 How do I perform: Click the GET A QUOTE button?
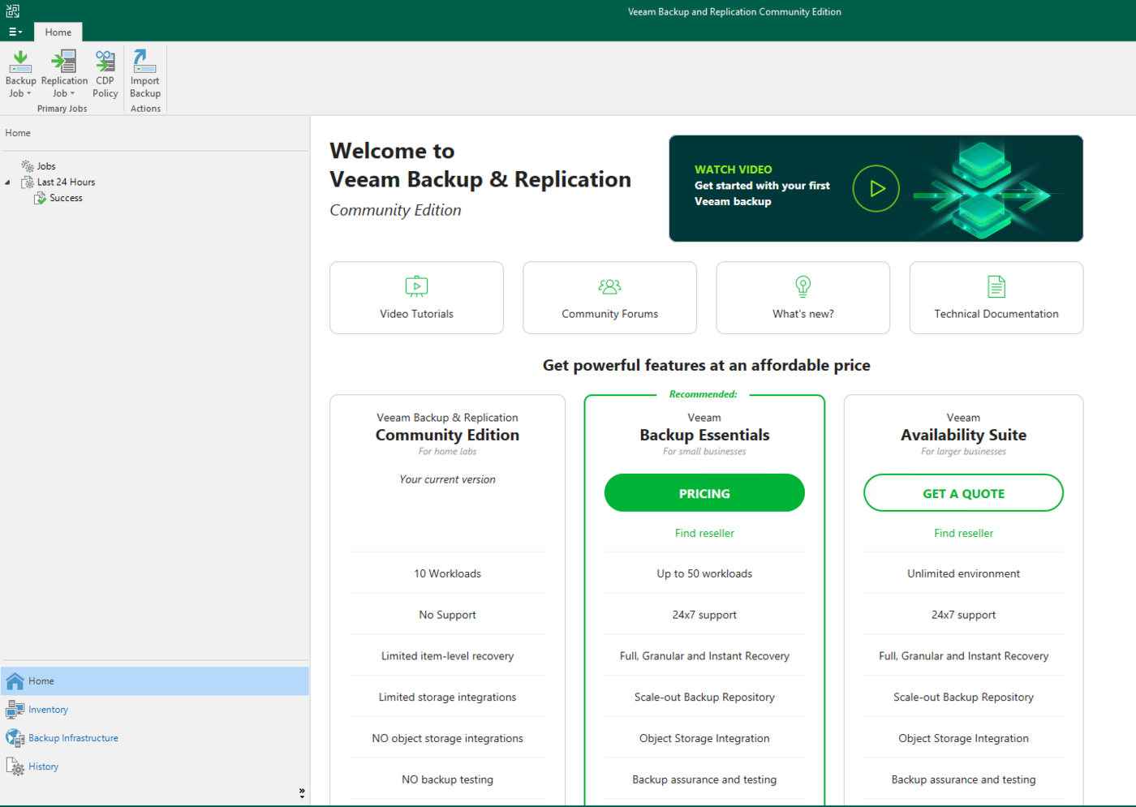tap(963, 493)
